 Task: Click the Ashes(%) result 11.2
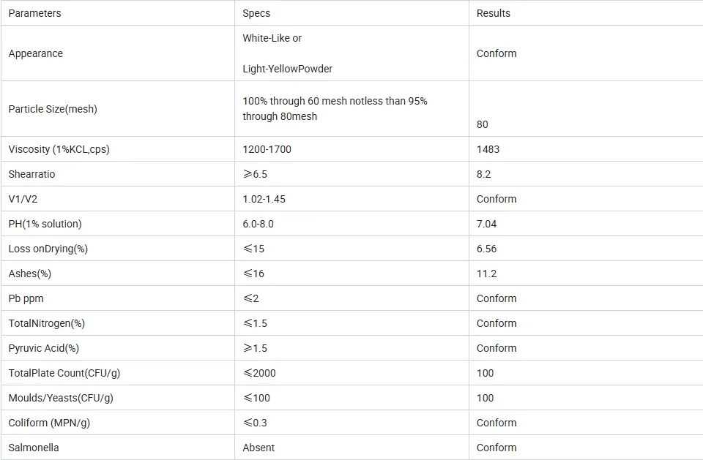(x=486, y=274)
